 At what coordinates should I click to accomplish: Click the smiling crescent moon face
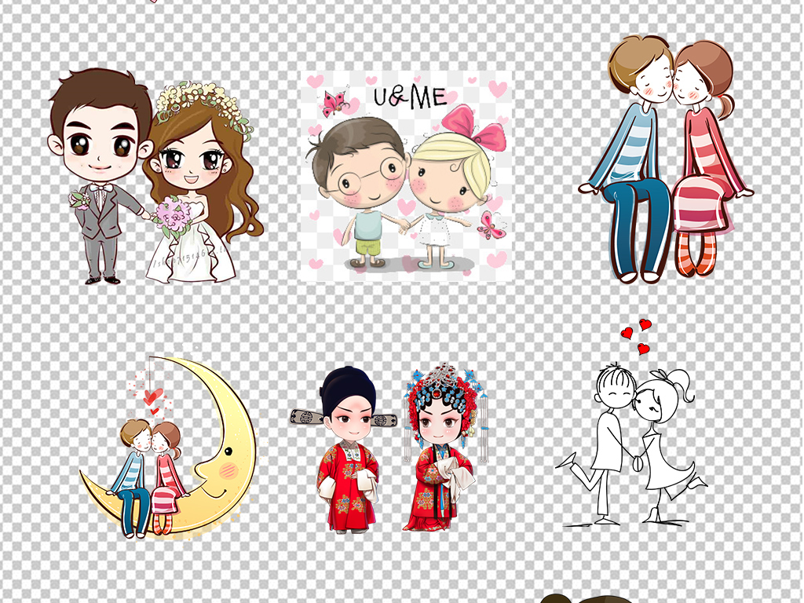pyautogui.click(x=224, y=463)
